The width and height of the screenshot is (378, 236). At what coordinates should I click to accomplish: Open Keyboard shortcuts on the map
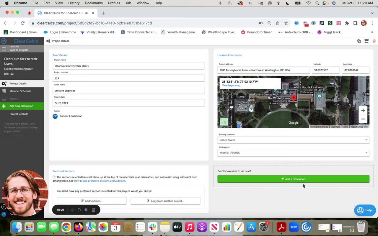pos(319,127)
